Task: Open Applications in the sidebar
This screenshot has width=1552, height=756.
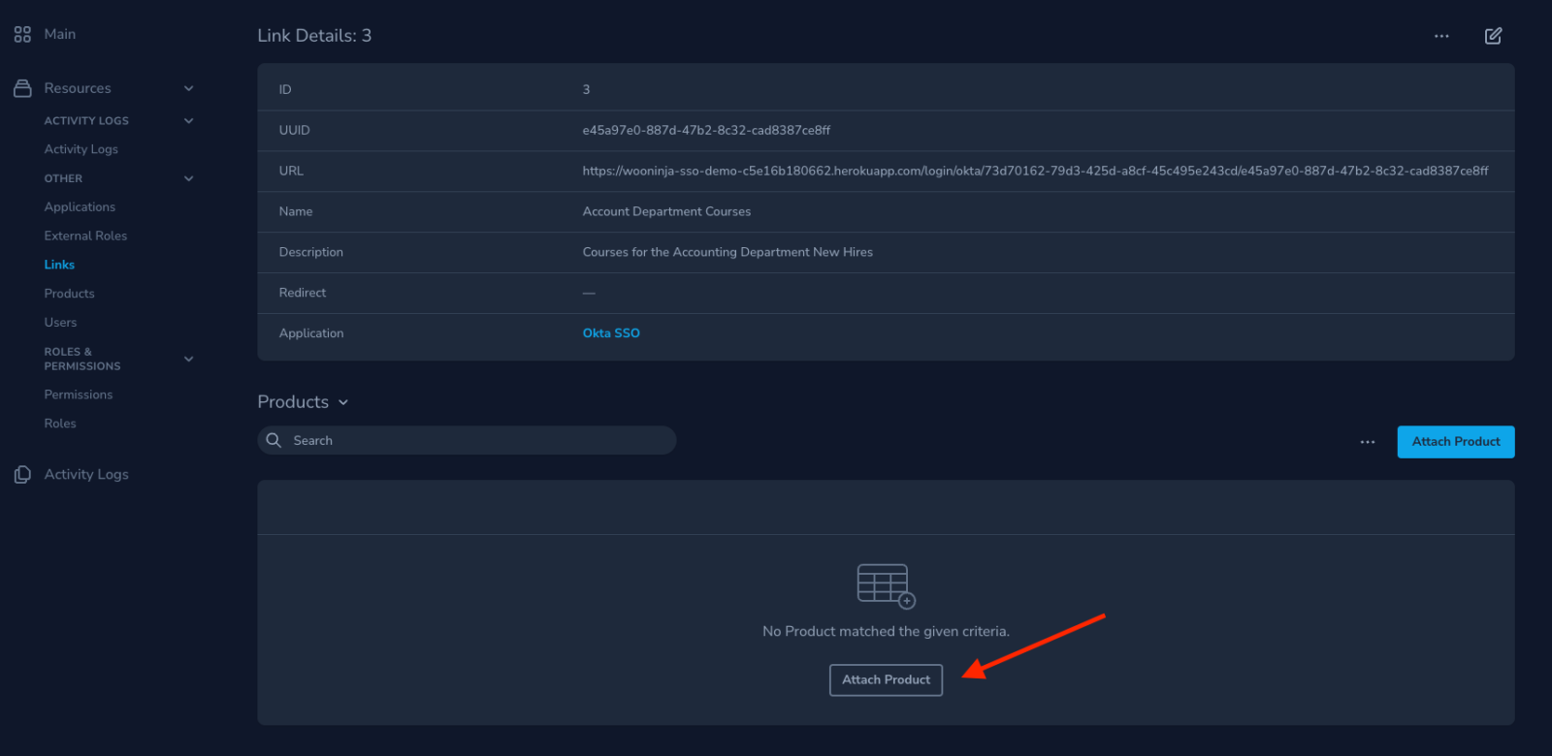Action: (80, 207)
